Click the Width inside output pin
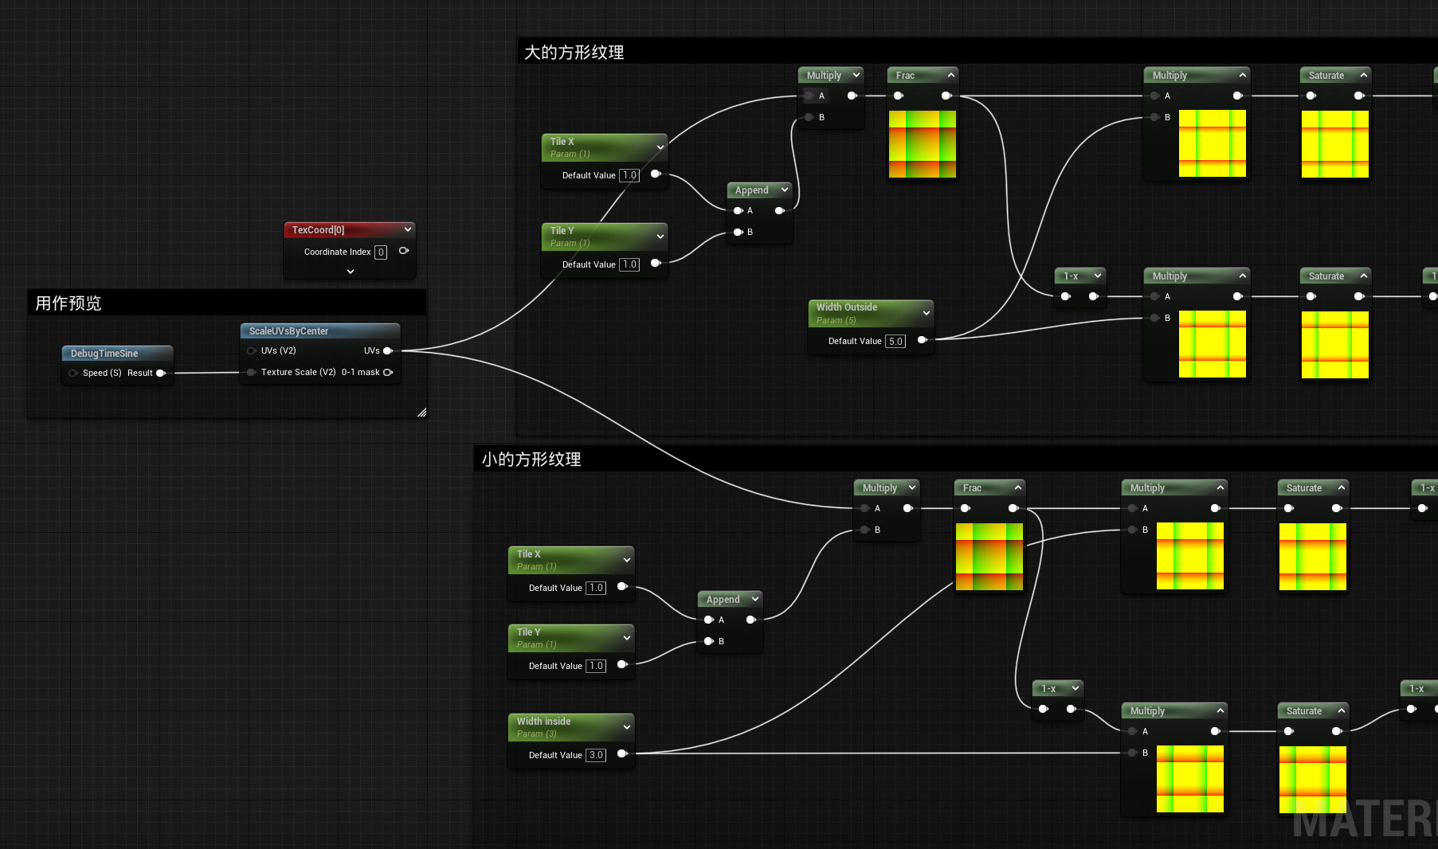Image resolution: width=1438 pixels, height=849 pixels. click(622, 753)
